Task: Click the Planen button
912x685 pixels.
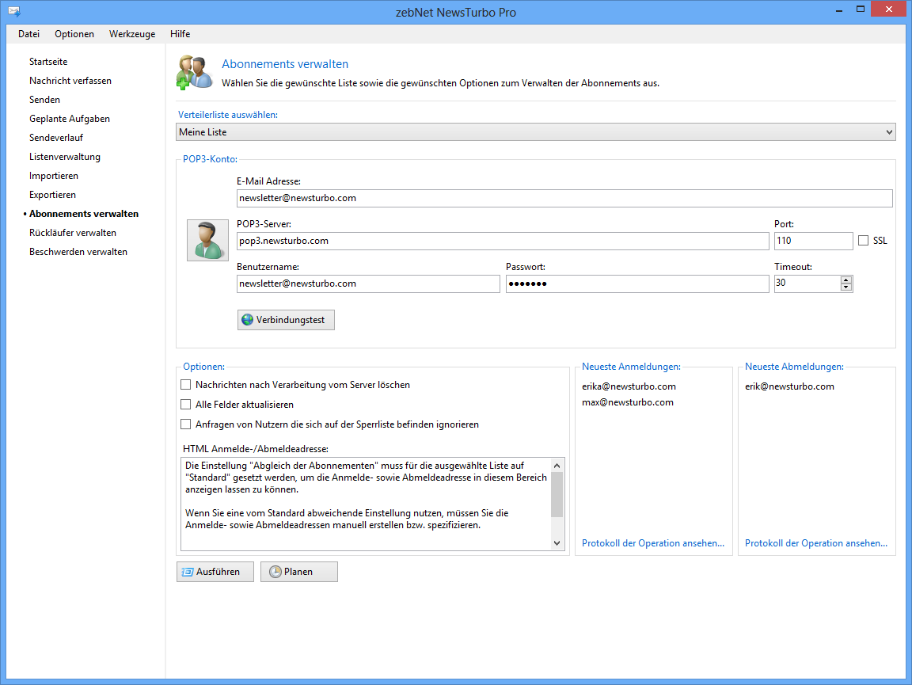Action: (299, 572)
